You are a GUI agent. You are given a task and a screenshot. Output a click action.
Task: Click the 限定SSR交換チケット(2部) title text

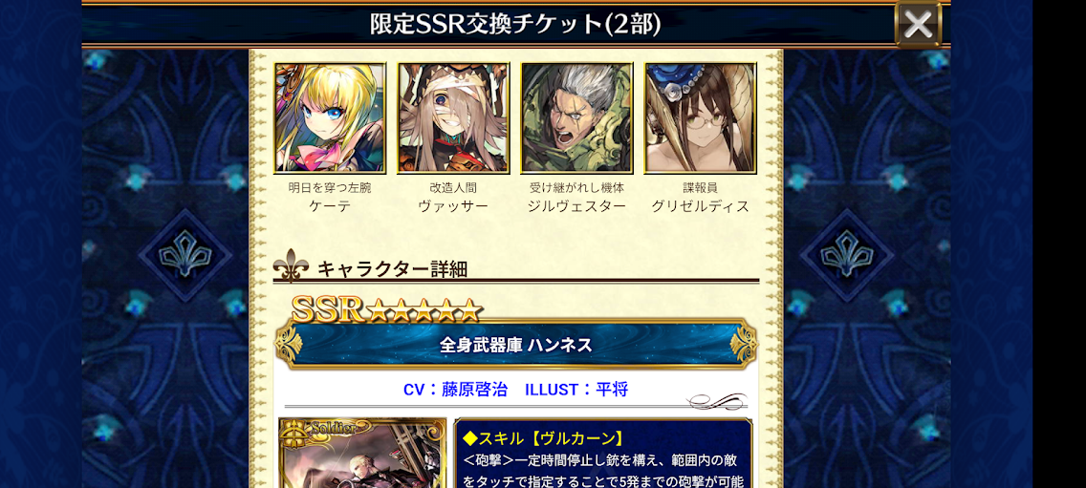coord(515,24)
